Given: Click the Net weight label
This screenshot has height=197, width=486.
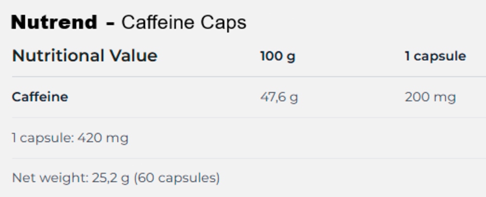Looking at the screenshot, I should tap(50, 178).
